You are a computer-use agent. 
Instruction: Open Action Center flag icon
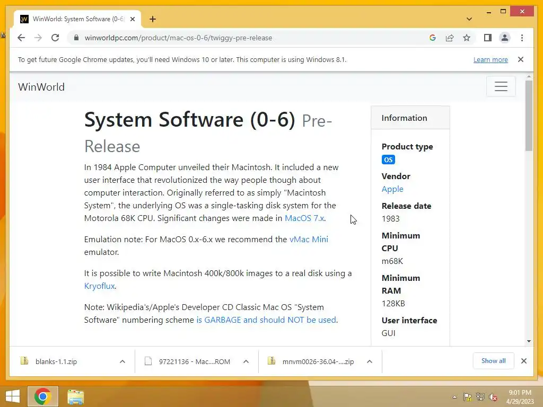click(467, 397)
